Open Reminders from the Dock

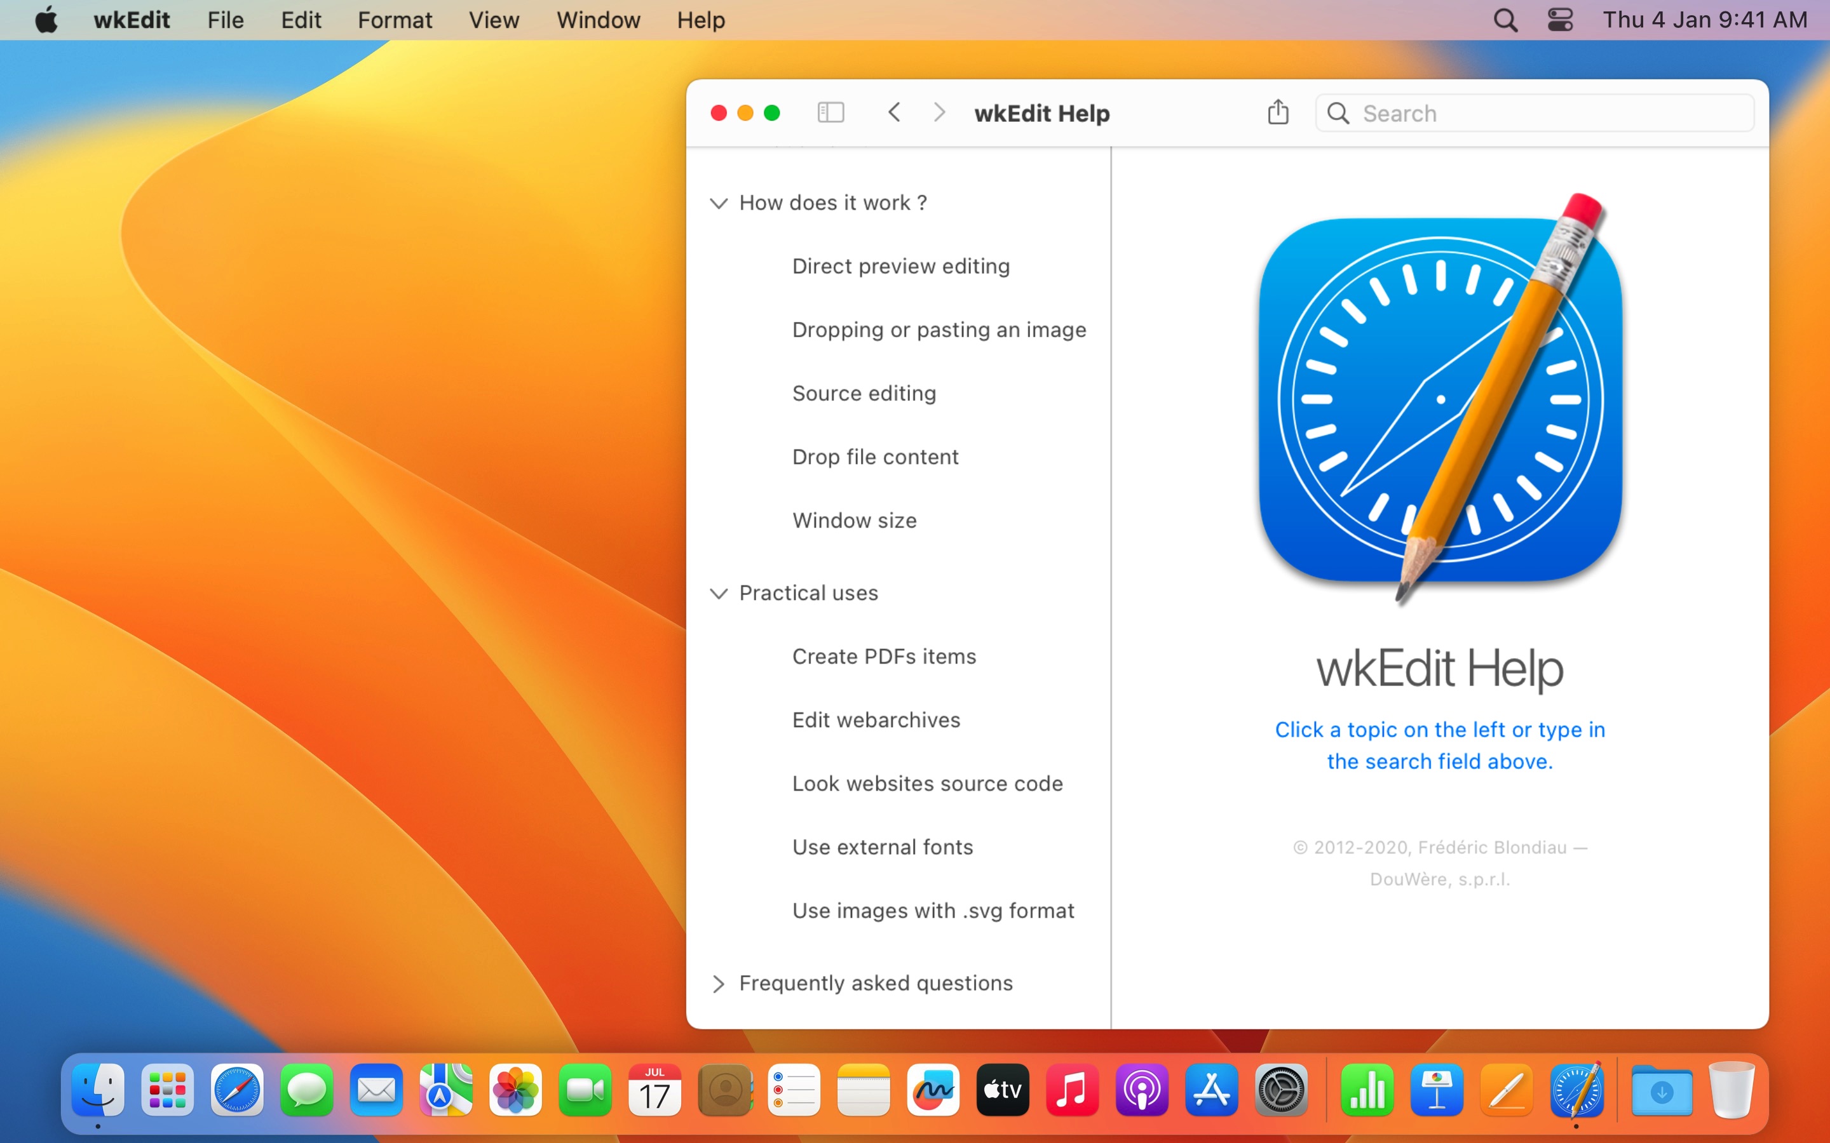[794, 1090]
